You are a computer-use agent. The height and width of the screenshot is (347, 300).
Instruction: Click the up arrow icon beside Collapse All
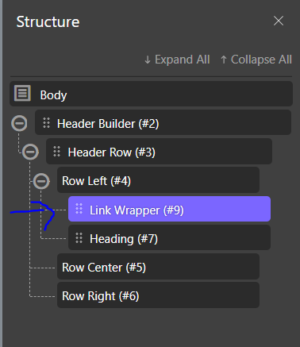tap(224, 60)
